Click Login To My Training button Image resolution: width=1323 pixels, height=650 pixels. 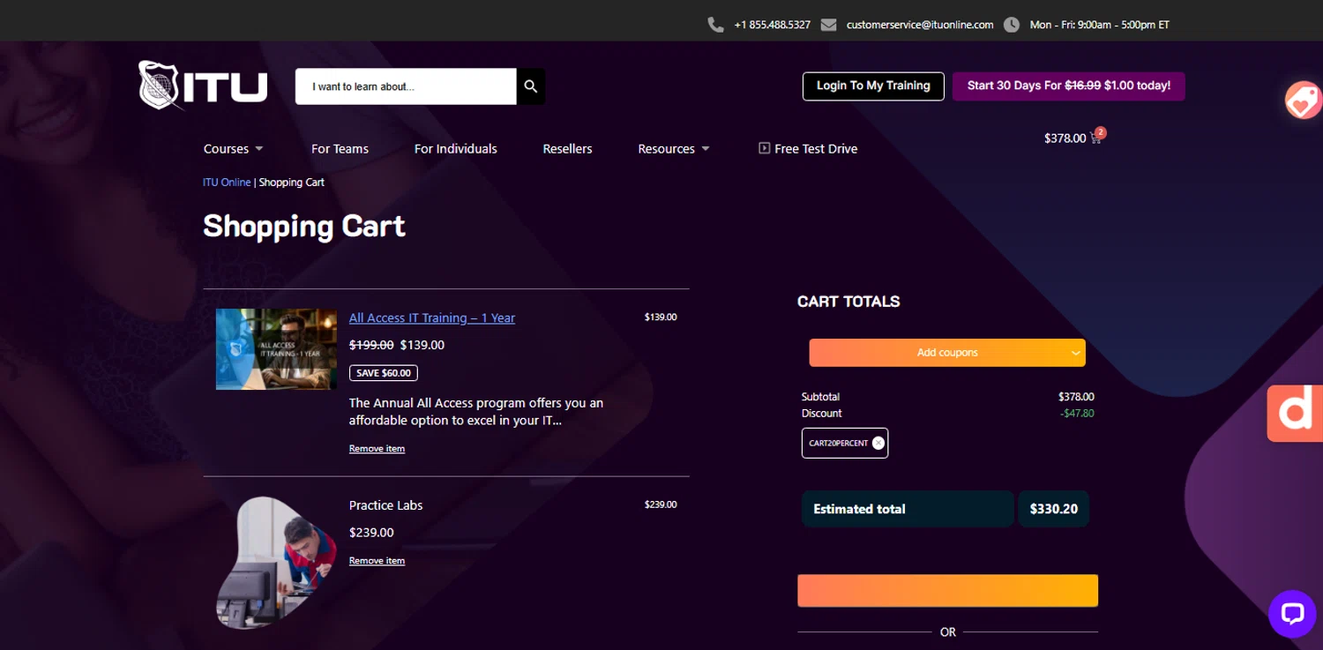click(x=873, y=86)
